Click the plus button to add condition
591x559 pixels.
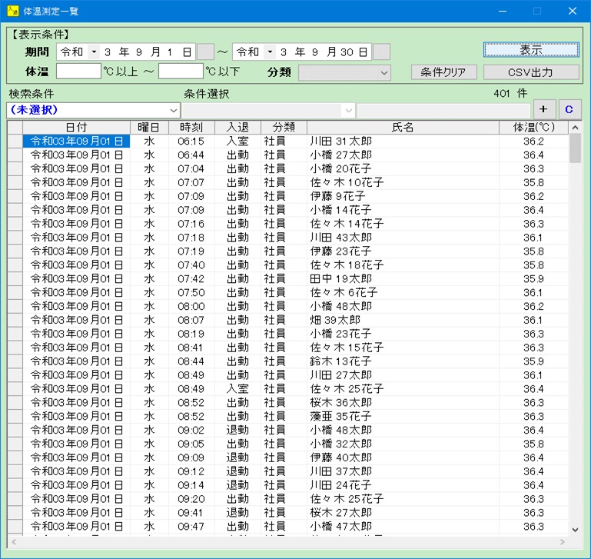pos(545,109)
